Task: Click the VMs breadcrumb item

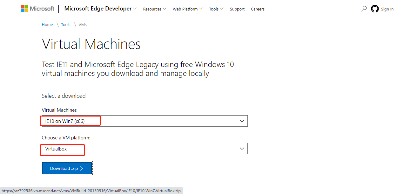Action: point(83,24)
